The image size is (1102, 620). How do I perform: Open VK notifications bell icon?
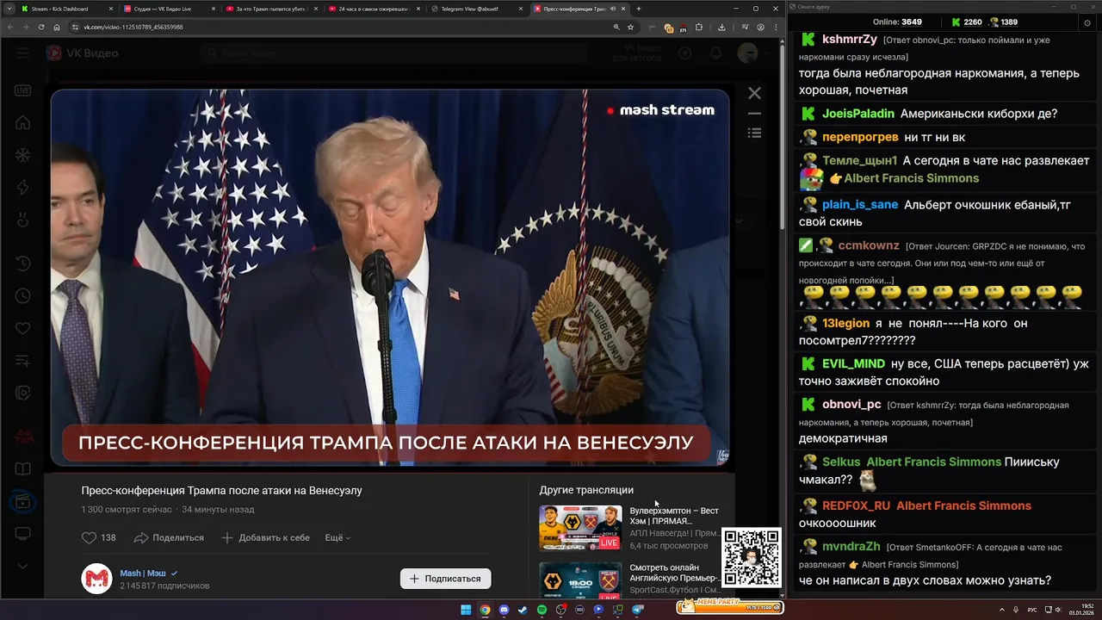click(715, 53)
